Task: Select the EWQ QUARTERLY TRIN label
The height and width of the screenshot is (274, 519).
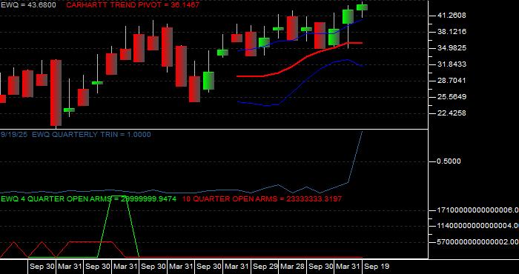Action: pyautogui.click(x=76, y=135)
